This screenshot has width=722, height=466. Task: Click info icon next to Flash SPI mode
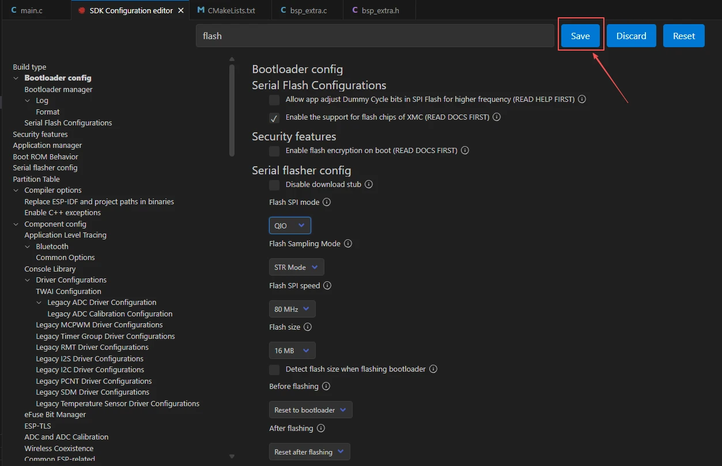click(x=327, y=203)
